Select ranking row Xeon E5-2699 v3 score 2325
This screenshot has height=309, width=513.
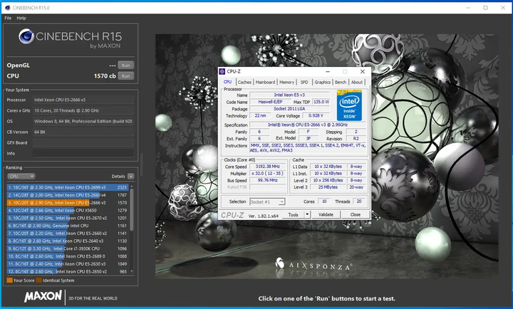pyautogui.click(x=68, y=187)
